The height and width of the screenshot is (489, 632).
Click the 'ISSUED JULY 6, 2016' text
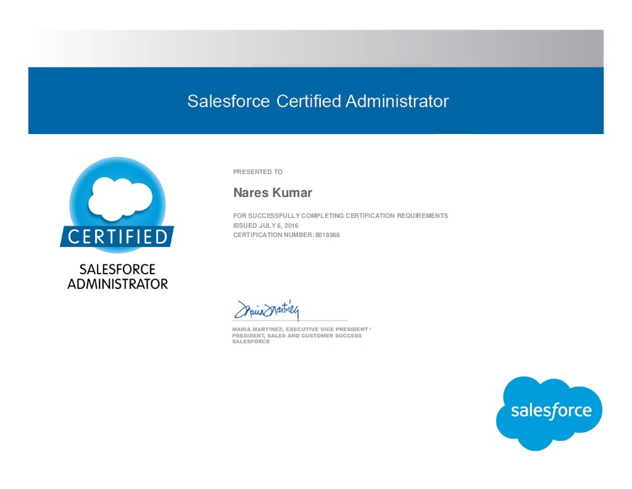click(x=265, y=225)
